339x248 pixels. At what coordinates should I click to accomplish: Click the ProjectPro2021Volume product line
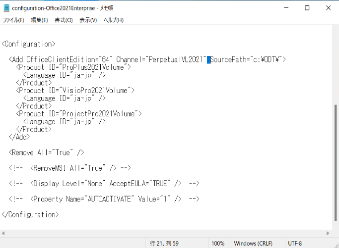[79, 114]
